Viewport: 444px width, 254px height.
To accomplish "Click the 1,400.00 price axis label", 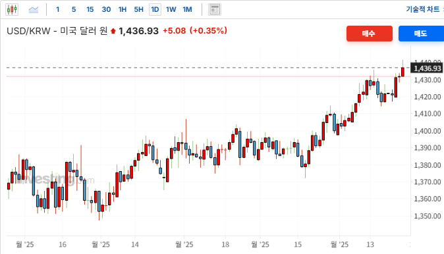I will 428,131.
